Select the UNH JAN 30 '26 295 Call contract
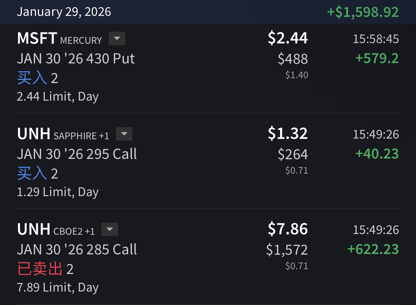 click(x=77, y=154)
